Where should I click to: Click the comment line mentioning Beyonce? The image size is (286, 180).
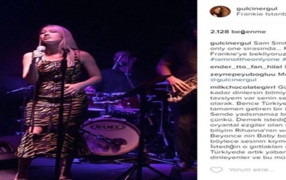[x=248, y=136]
